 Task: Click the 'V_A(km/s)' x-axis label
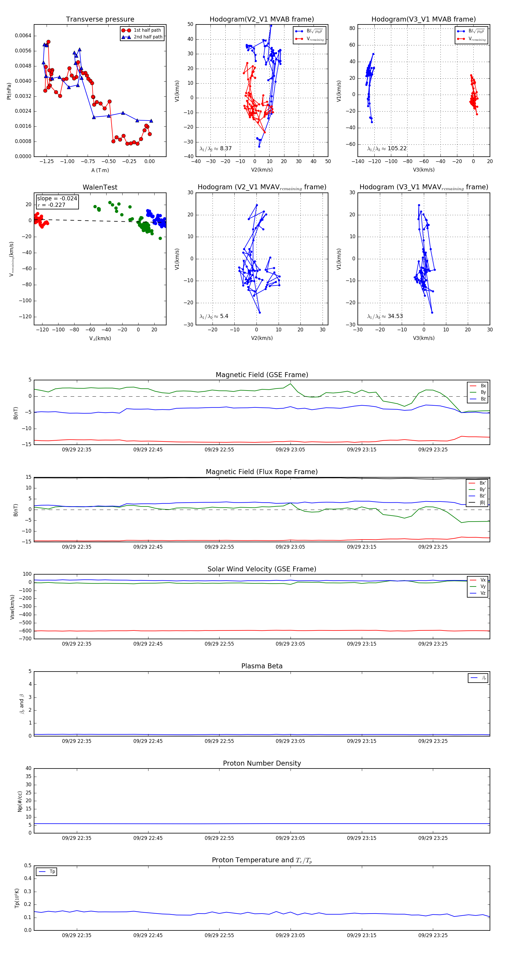tap(100, 338)
